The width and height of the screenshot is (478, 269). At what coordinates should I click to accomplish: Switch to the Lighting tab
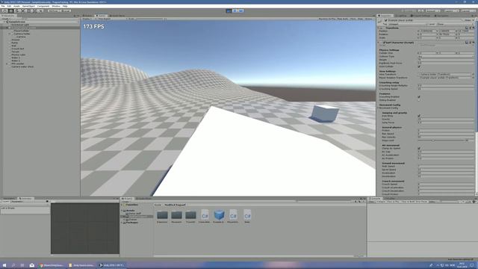(x=402, y=16)
